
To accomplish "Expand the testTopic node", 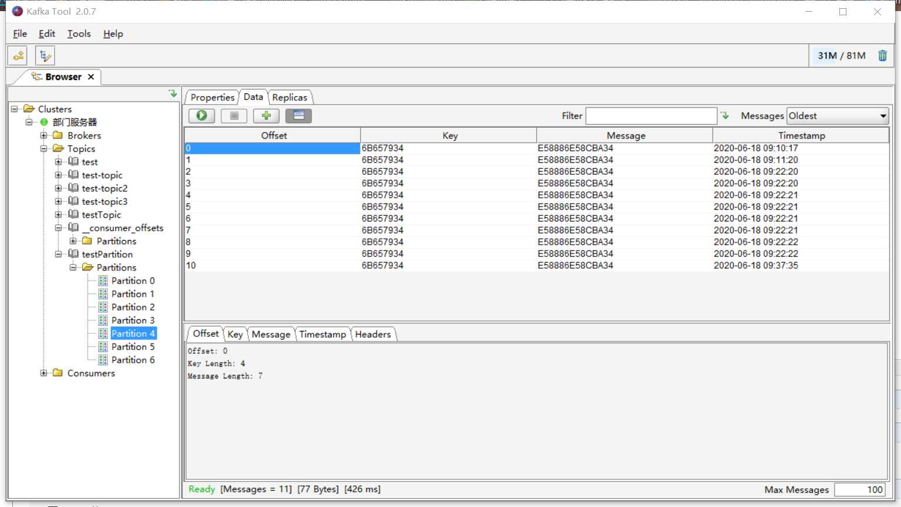I will click(x=58, y=215).
